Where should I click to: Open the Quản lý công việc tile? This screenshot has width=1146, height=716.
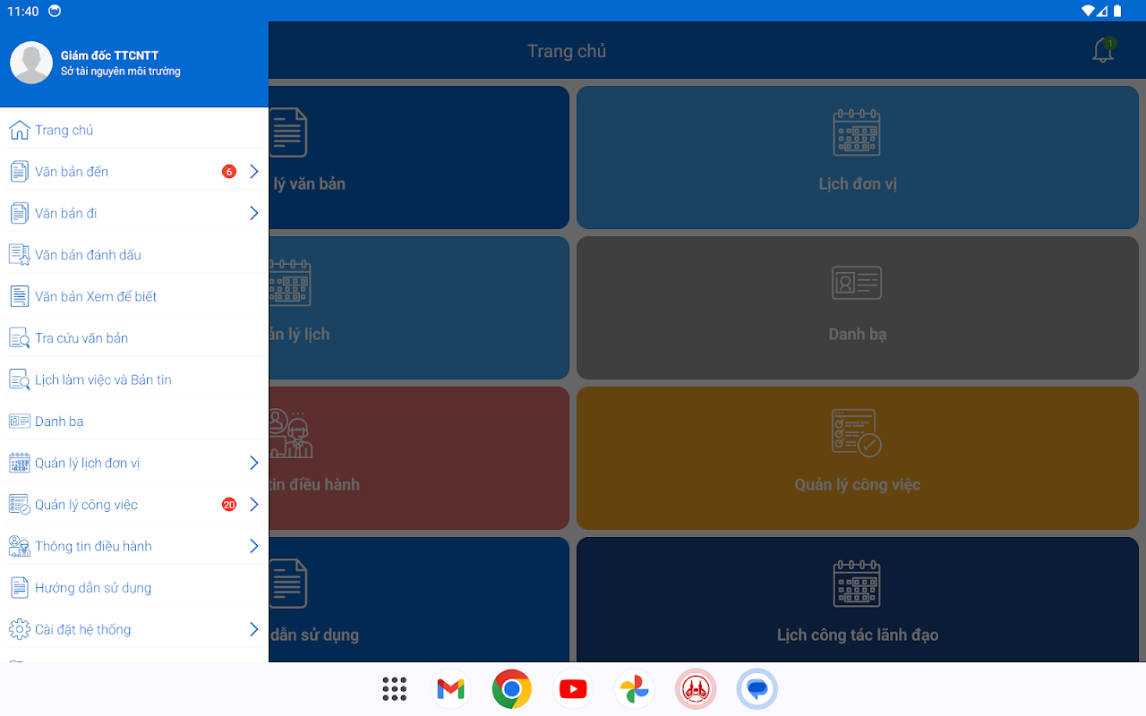pyautogui.click(x=857, y=458)
